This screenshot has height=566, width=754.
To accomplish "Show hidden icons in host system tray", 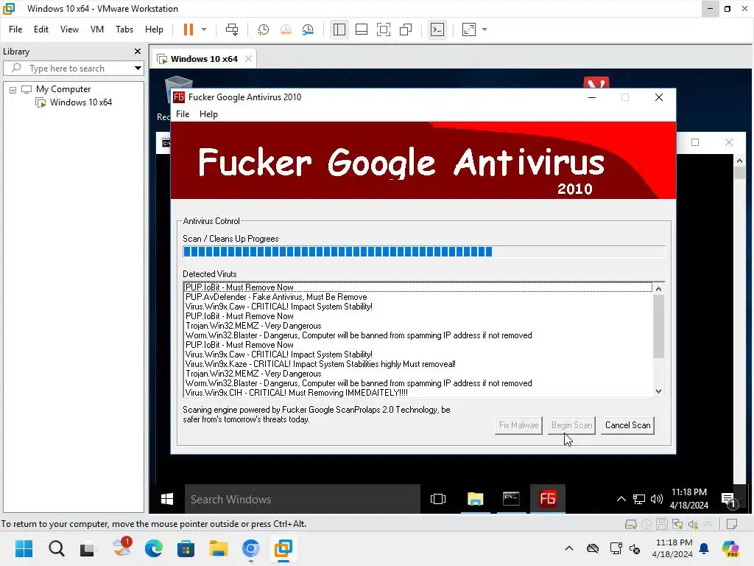I will (x=569, y=548).
